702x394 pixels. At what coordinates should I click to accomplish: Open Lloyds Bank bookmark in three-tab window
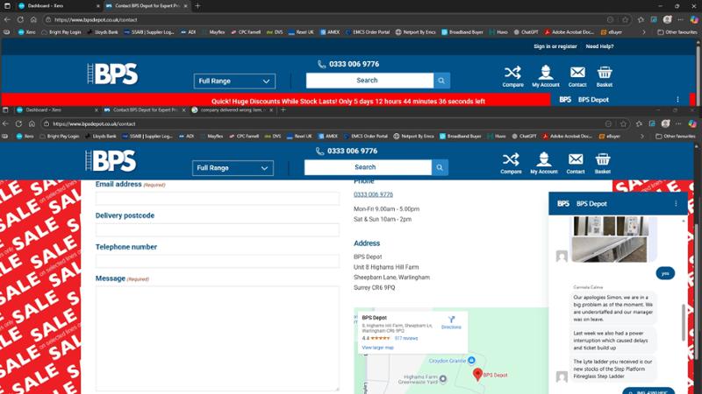[100, 137]
